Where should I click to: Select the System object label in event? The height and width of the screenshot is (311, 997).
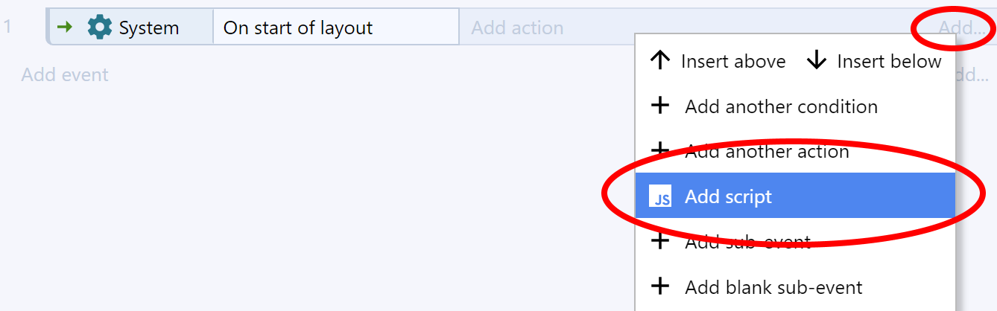point(149,28)
